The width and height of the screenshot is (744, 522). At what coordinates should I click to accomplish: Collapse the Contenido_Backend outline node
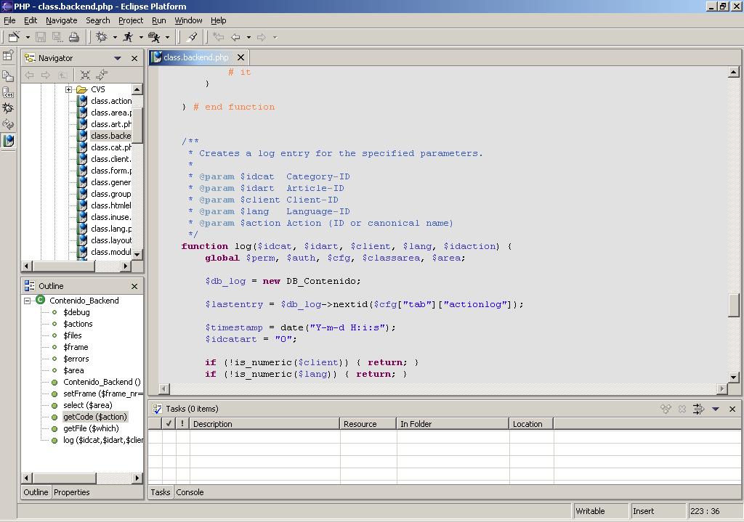28,301
